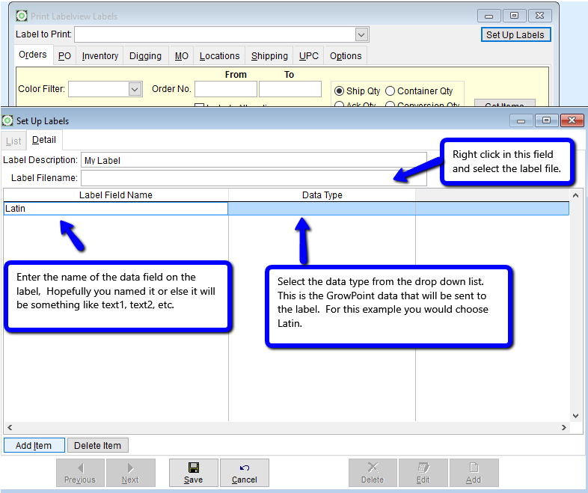Open the Shipping tab
The width and height of the screenshot is (588, 493).
[269, 56]
